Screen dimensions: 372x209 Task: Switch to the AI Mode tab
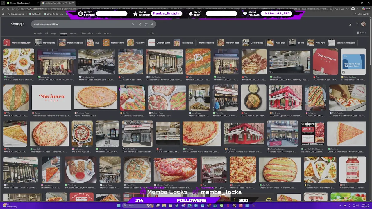click(x=38, y=33)
